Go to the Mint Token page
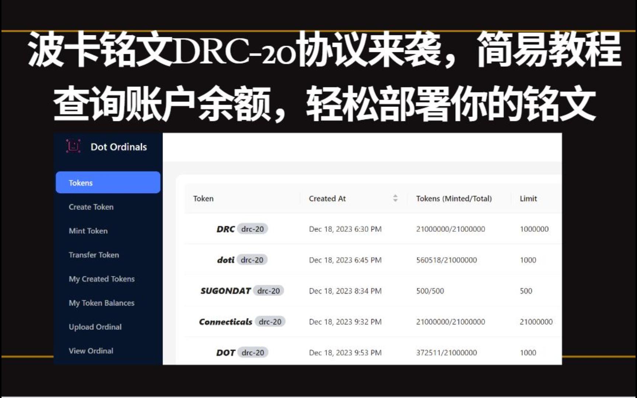637x398 pixels. (x=88, y=231)
